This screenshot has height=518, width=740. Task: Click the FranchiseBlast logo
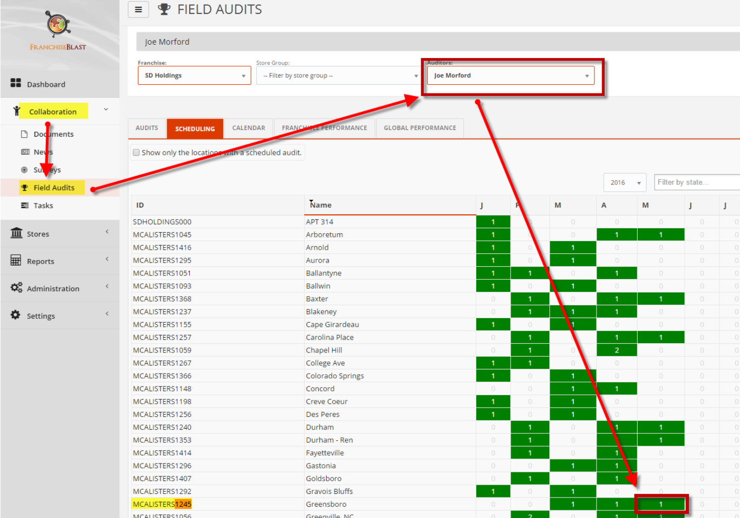pos(58,31)
